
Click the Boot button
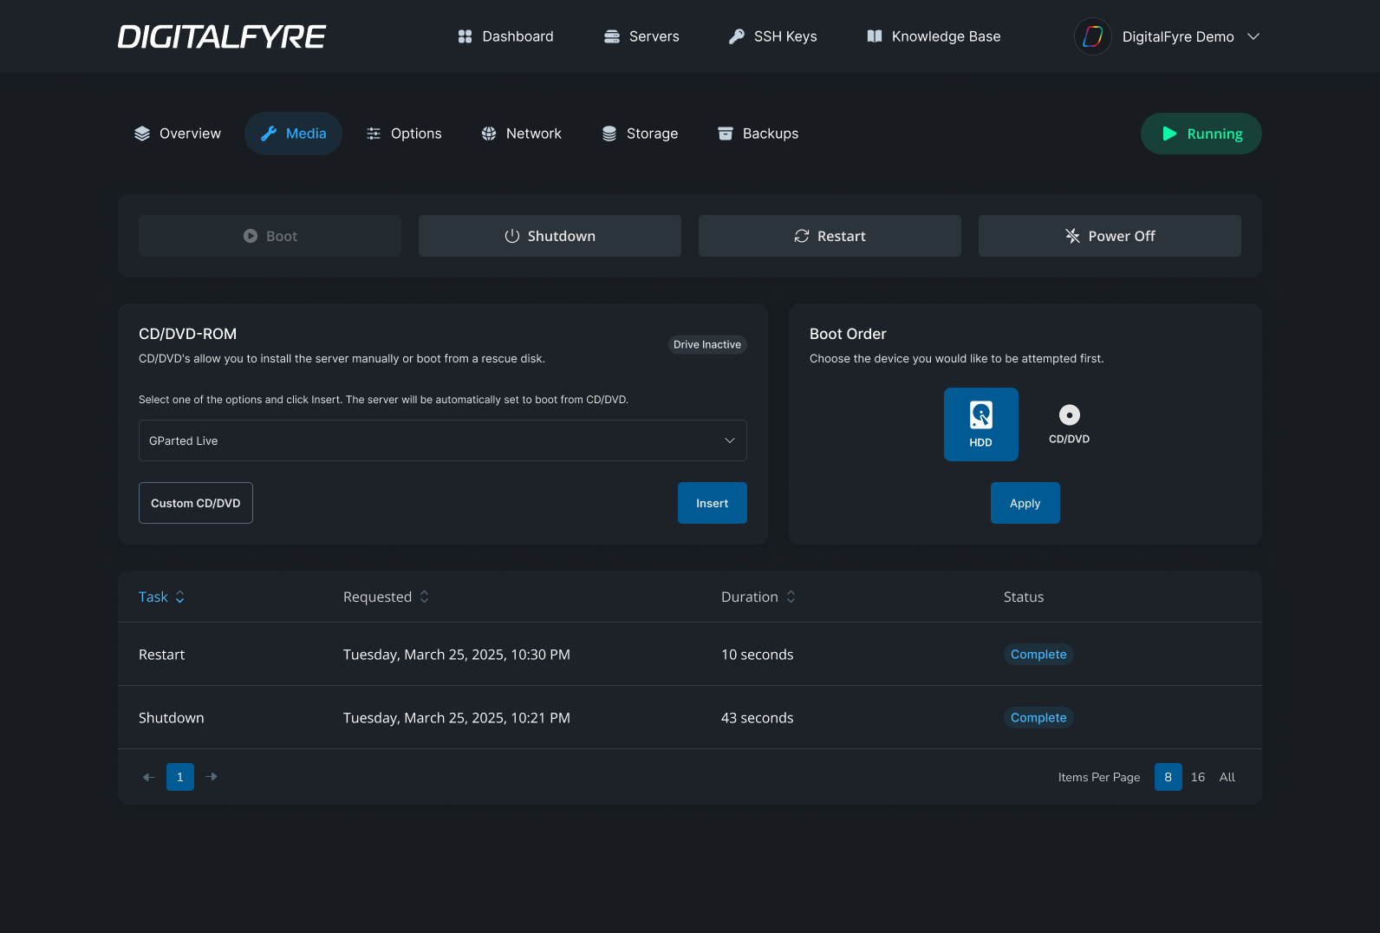coord(270,236)
